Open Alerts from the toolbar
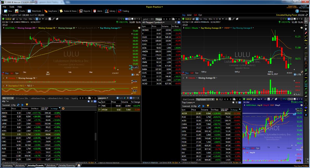The width and height of the screenshot is (310, 168). point(98,11)
